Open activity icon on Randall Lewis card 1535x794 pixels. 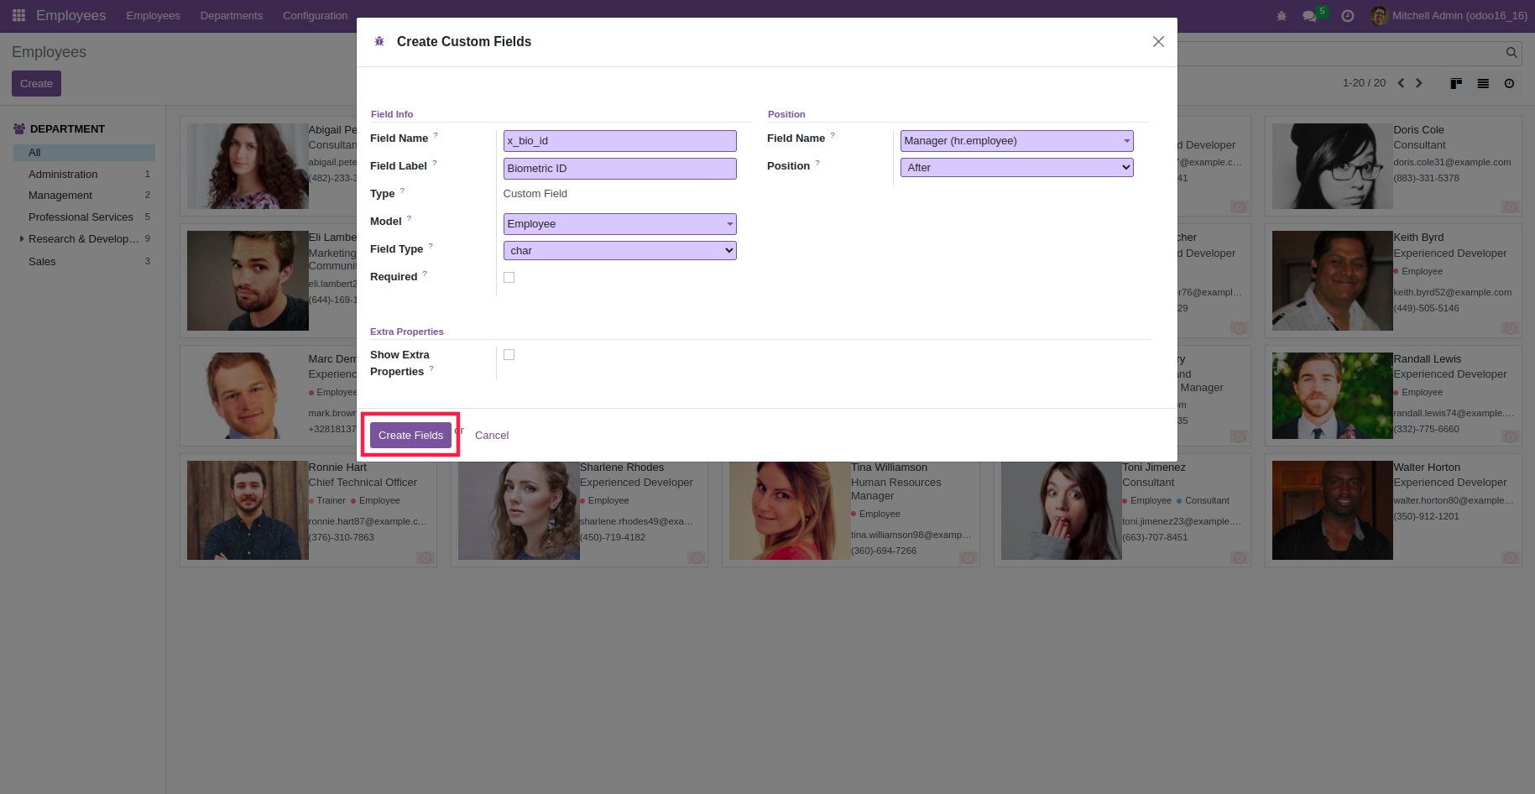[1511, 436]
